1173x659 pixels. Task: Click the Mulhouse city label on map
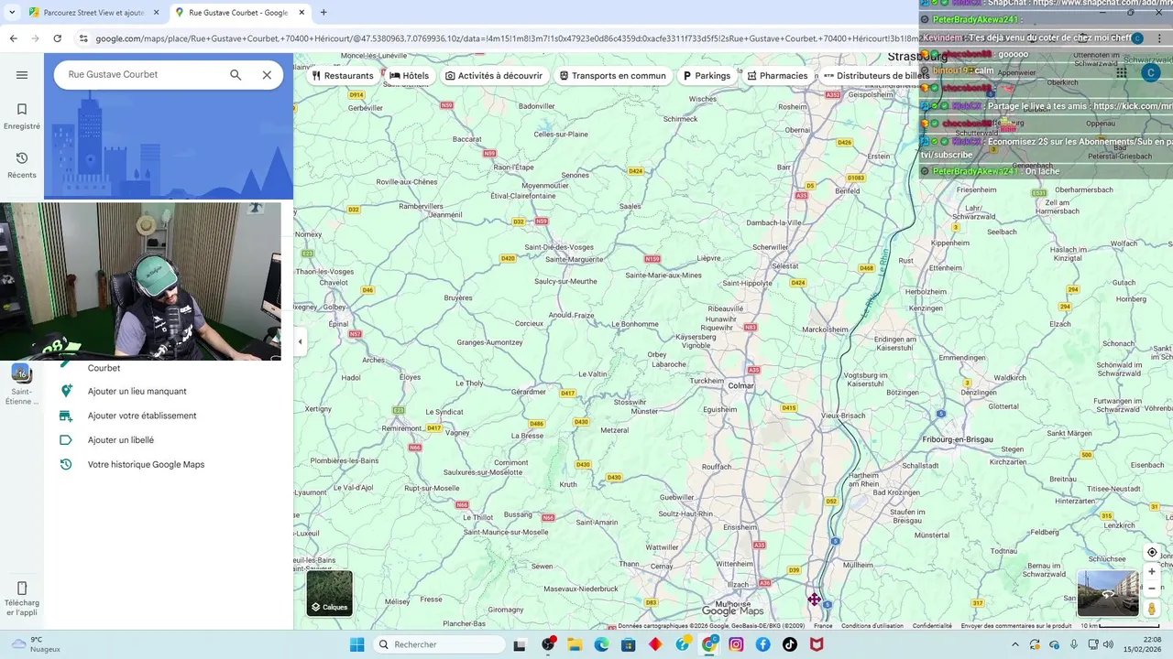tap(733, 605)
